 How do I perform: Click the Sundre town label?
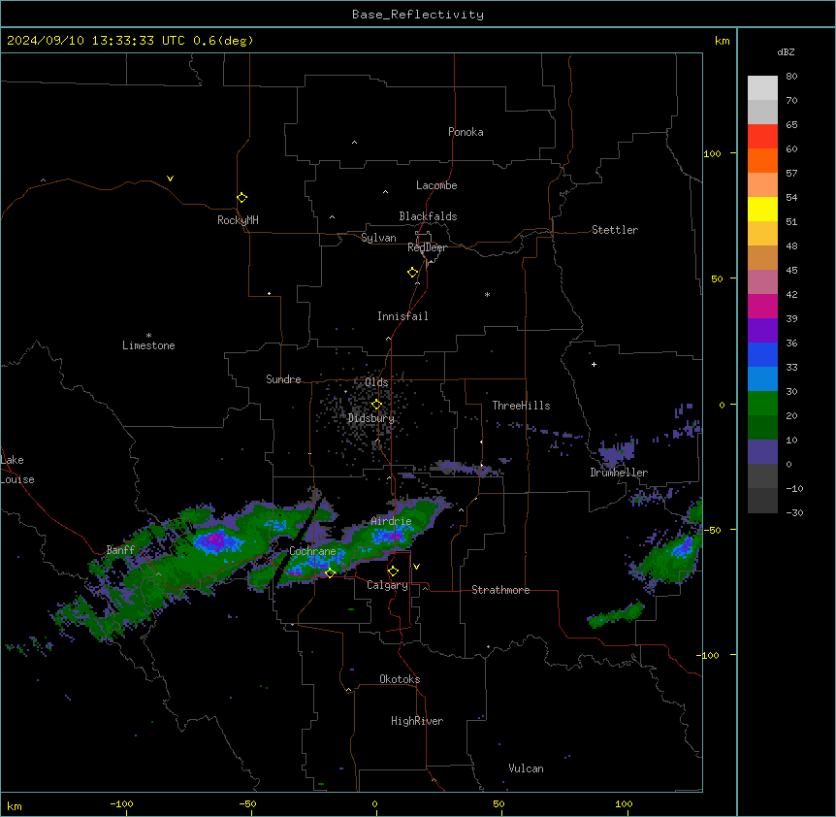click(283, 379)
